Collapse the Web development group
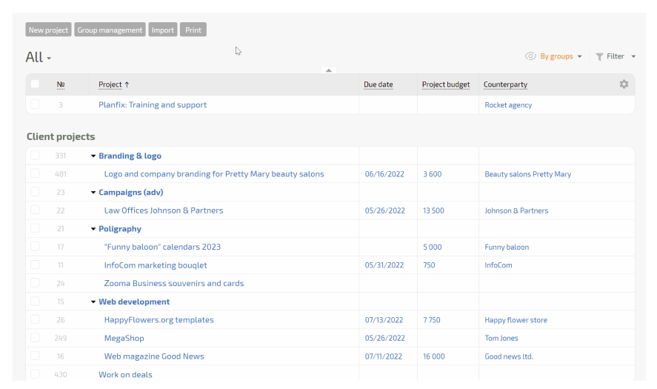 coord(93,302)
